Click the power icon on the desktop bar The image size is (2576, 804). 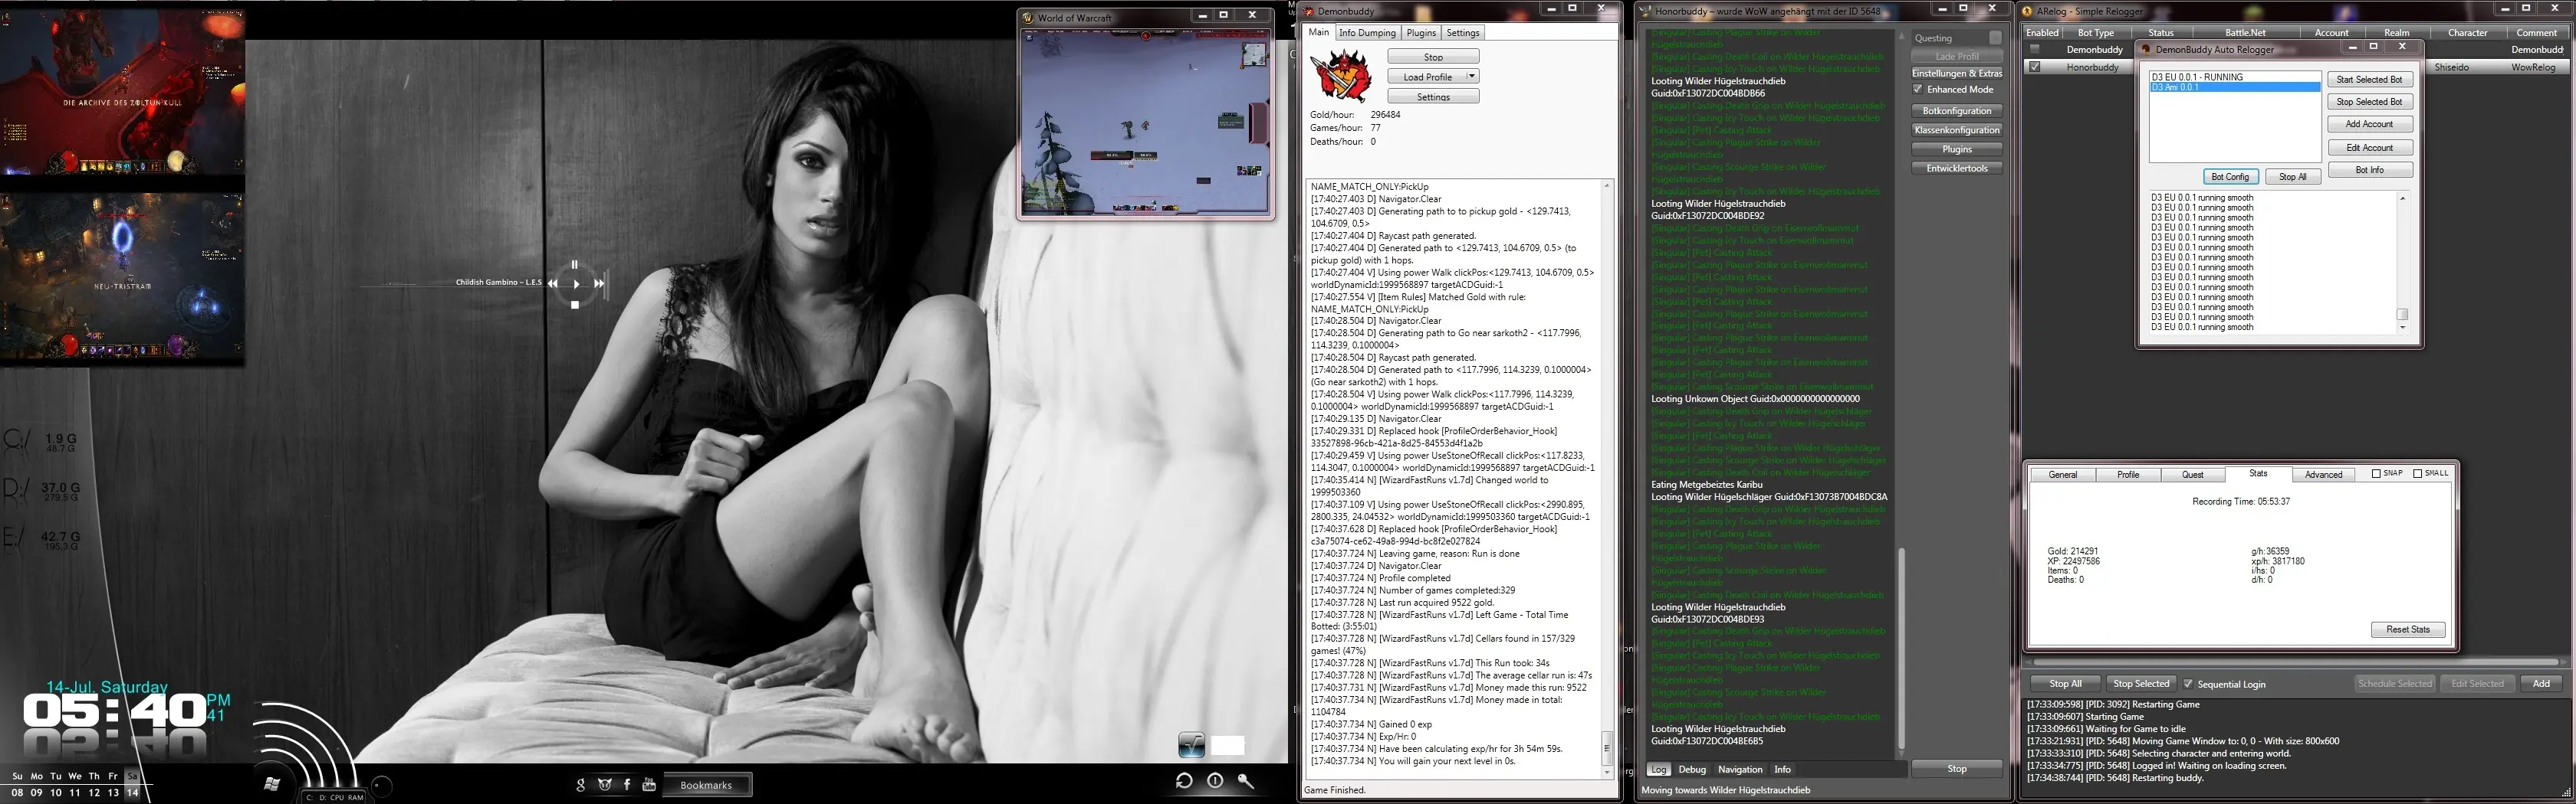tap(1215, 781)
